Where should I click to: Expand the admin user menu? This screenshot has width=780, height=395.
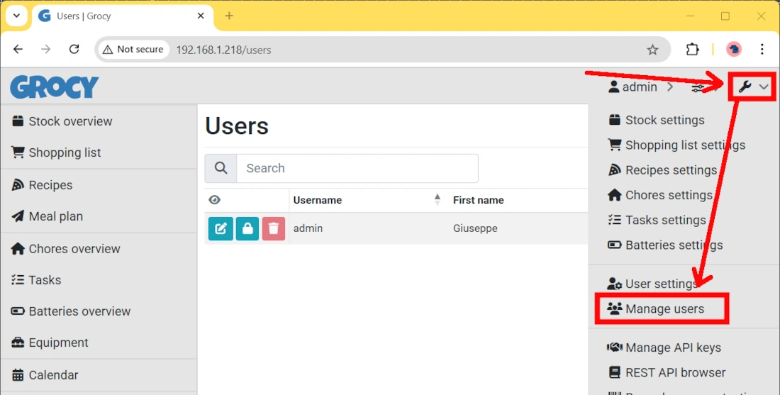[640, 87]
